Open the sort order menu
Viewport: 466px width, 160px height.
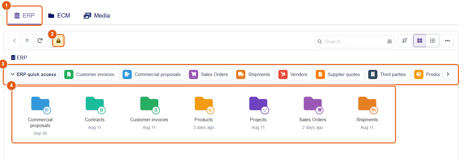(x=405, y=41)
